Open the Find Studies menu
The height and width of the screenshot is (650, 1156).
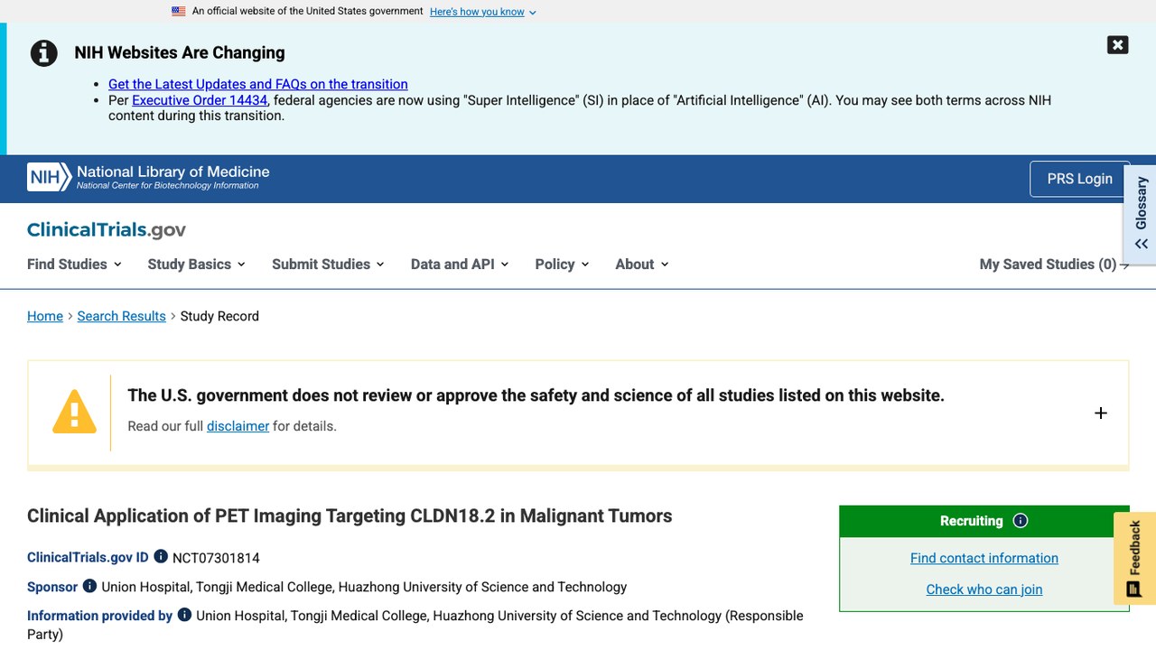click(74, 265)
